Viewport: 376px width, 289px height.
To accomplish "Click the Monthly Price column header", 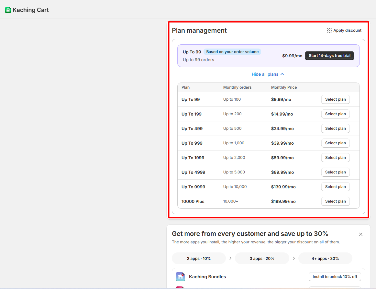I will 284,87.
